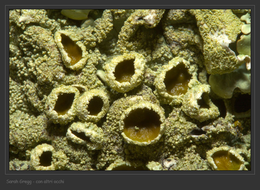Click the left cup of the middle-left pair

coord(64,103)
